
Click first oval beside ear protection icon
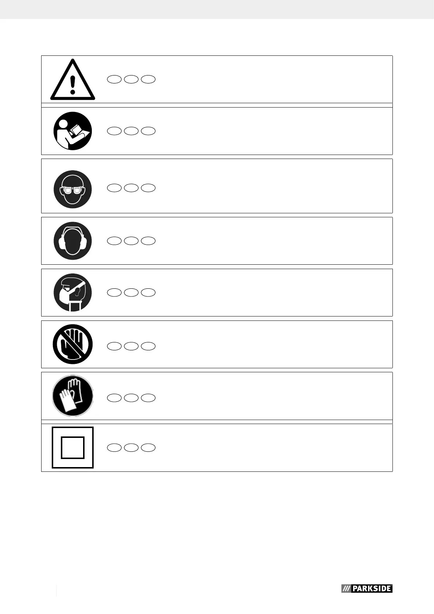114,241
